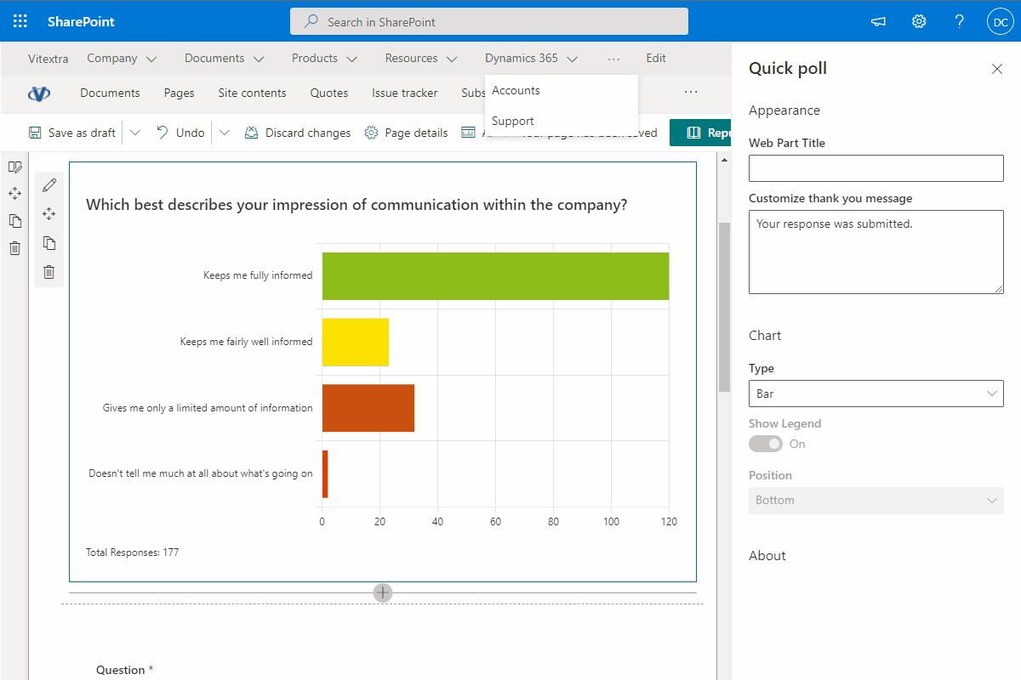
Task: Click the edit web part pencil icon
Action: click(49, 184)
